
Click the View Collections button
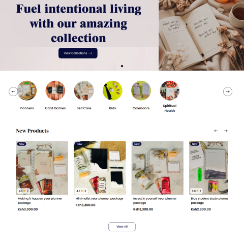tap(78, 53)
